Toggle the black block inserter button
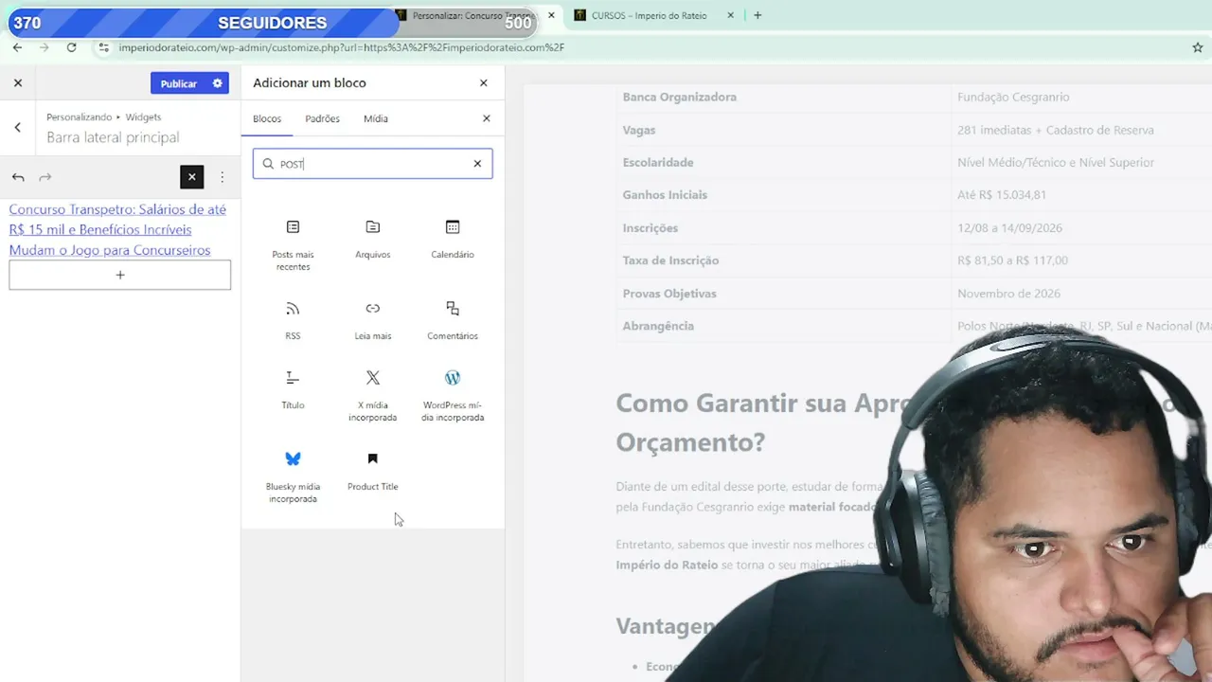 (191, 177)
